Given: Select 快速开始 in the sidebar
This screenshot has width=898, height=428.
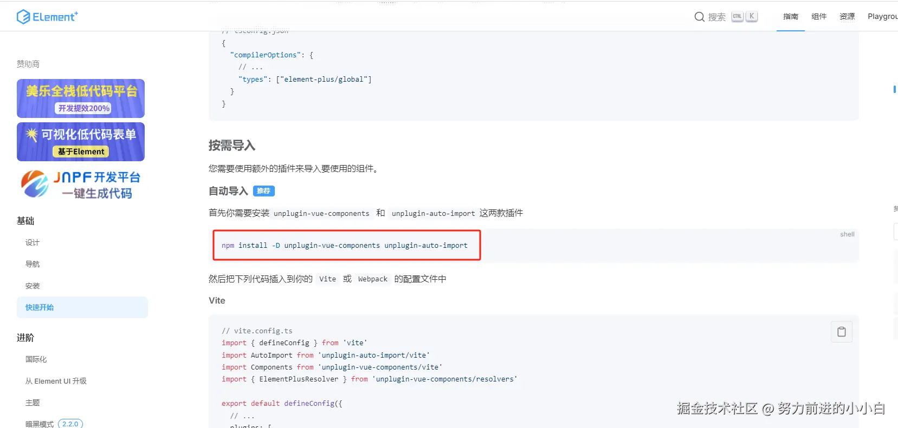Looking at the screenshot, I should [40, 307].
